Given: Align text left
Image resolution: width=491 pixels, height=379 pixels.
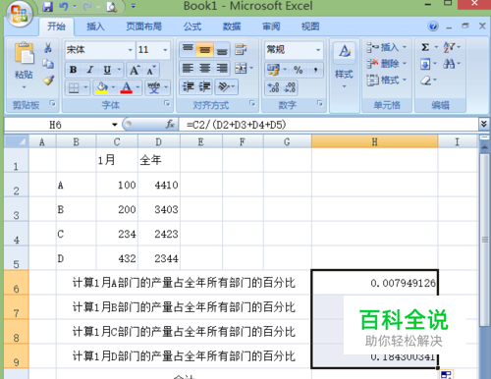Looking at the screenshot, I should tap(188, 69).
